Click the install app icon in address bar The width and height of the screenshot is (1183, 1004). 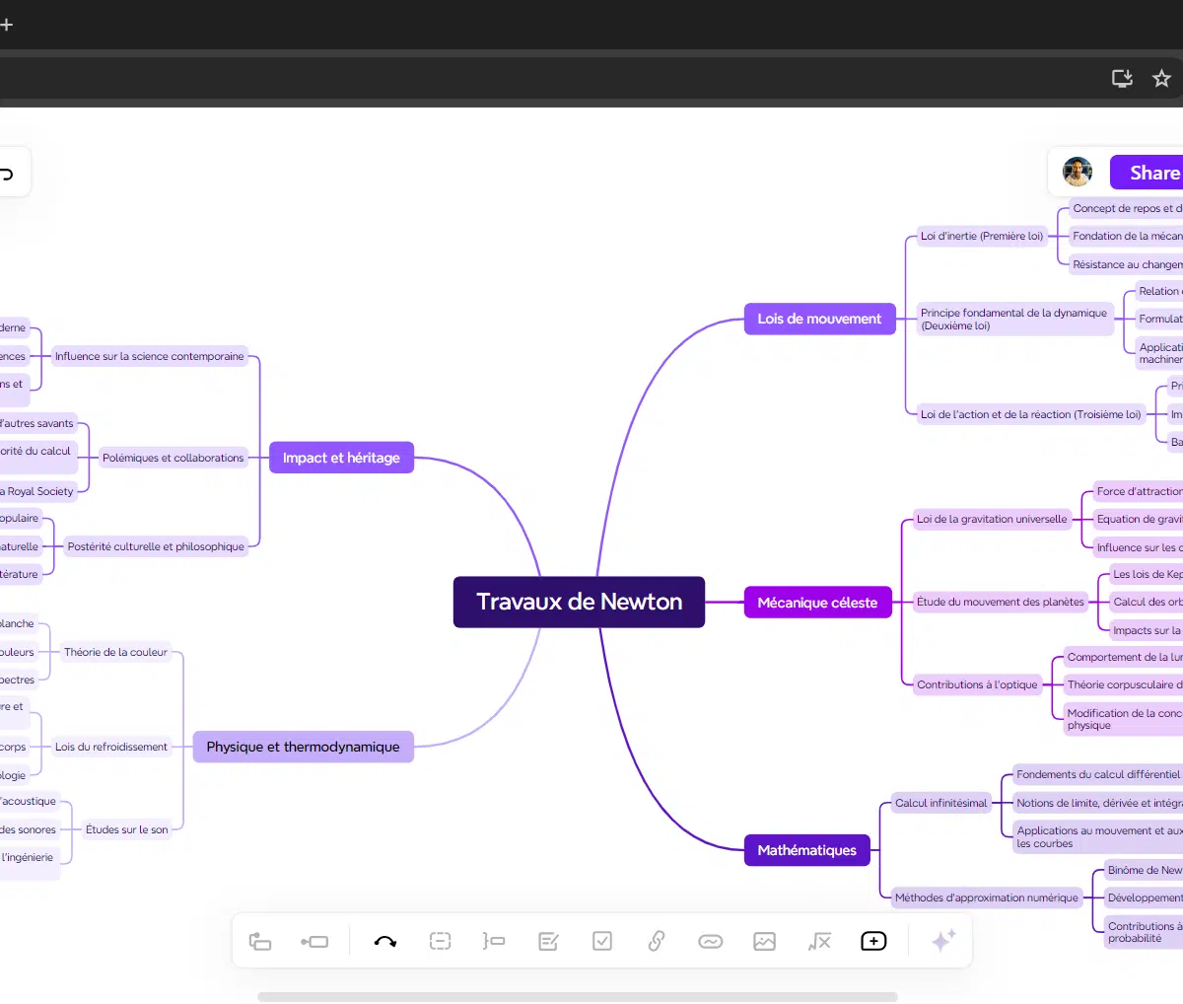(x=1122, y=79)
